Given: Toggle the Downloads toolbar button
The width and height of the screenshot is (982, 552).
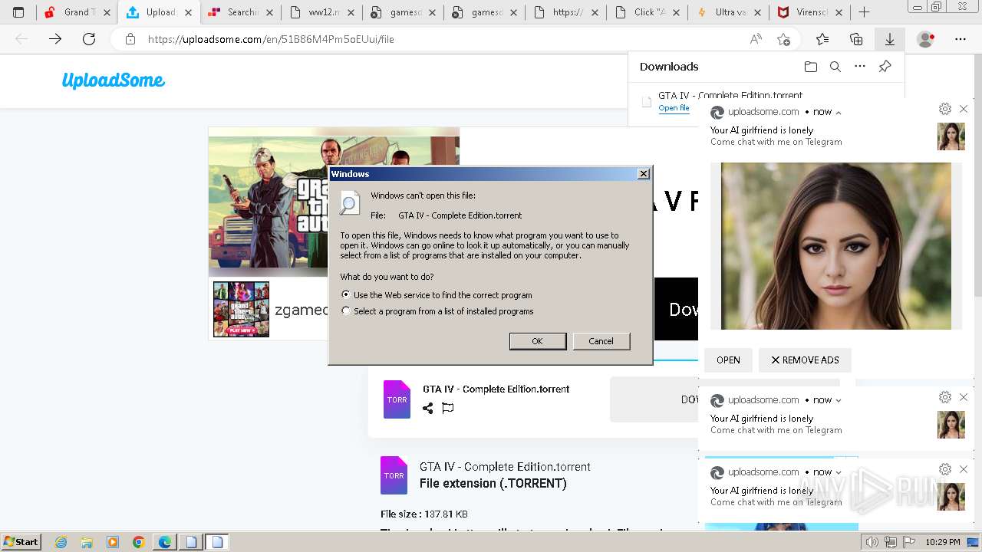Looking at the screenshot, I should pos(890,39).
